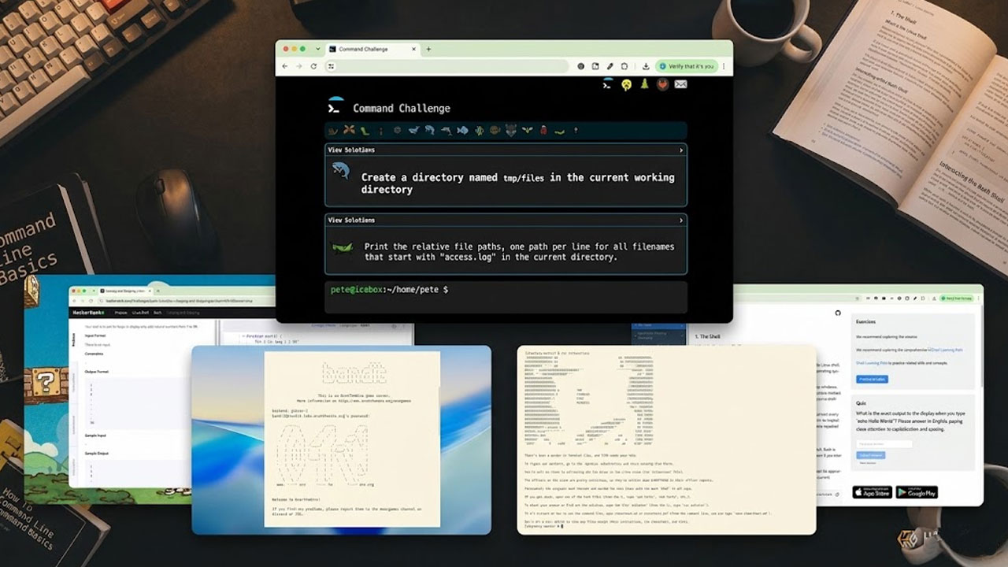Click the 'Command Challenge' page title text
Viewport: 1008px width, 567px height.
pos(402,108)
